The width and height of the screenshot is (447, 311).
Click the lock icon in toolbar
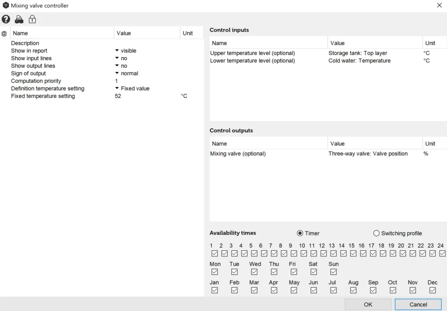(x=32, y=19)
